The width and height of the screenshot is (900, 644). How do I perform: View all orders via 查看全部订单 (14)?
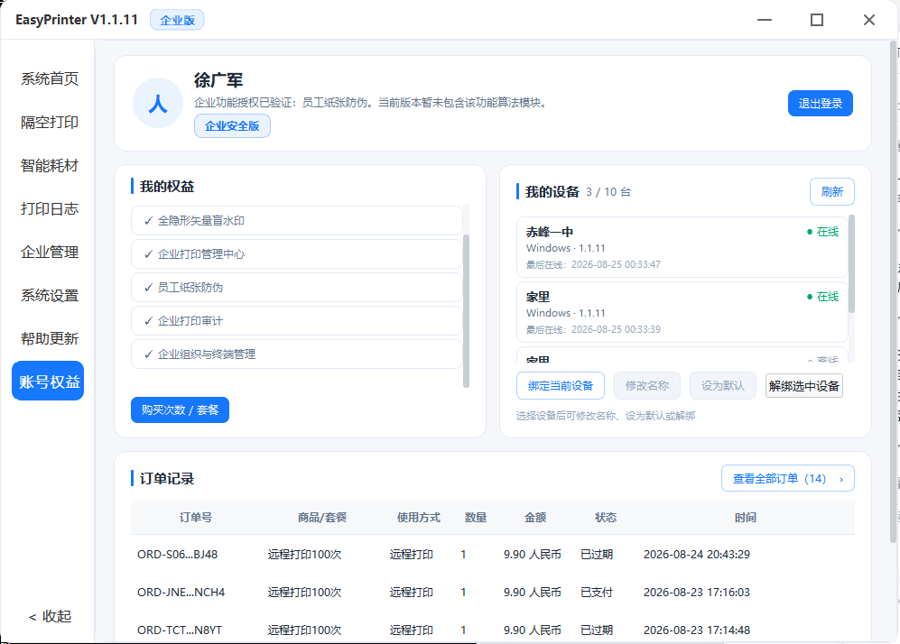click(x=787, y=478)
